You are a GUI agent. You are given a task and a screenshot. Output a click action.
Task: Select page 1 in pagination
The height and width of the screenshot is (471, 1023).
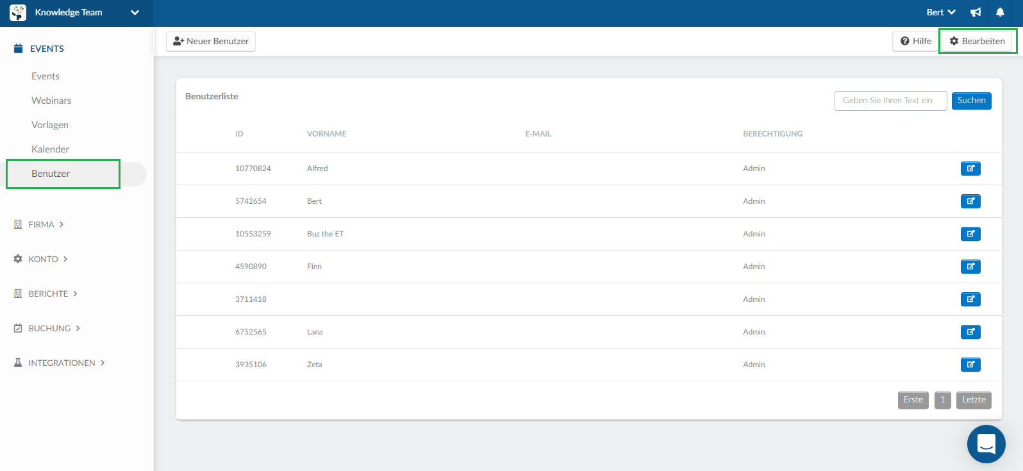coord(942,400)
